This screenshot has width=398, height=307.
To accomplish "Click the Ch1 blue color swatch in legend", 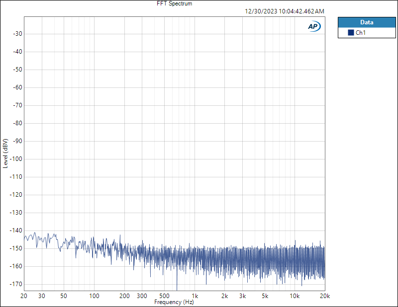I will pyautogui.click(x=351, y=32).
